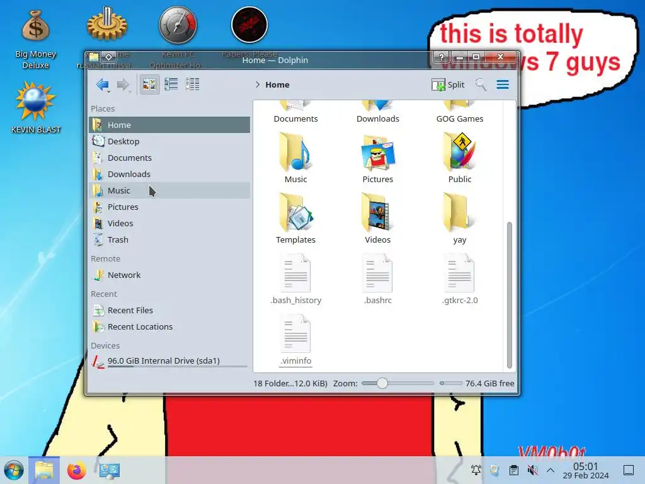Open the Dolphin window menu folder icon
The width and height of the screenshot is (645, 484).
(93, 57)
